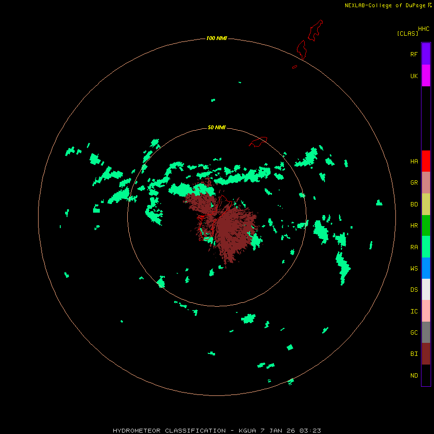Screen dimensions: 434x434
Task: Click the [CLAS] unit label
Action: pos(407,33)
